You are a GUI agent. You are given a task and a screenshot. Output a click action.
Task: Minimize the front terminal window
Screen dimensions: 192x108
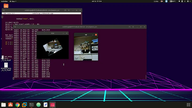coord(137,27)
